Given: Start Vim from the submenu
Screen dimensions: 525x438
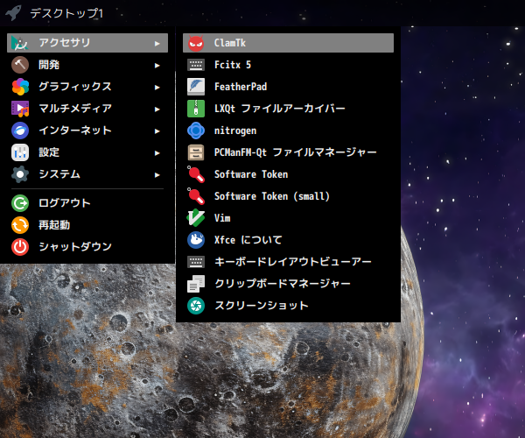Looking at the screenshot, I should (288, 218).
